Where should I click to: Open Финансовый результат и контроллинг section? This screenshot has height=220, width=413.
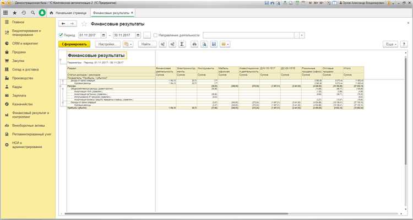[28, 115]
